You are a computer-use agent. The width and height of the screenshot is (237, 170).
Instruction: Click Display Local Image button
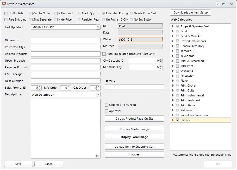[x=134, y=137]
